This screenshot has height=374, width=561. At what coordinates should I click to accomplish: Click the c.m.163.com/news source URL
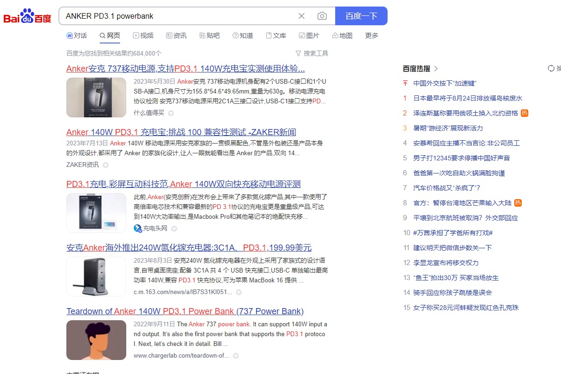click(x=183, y=292)
